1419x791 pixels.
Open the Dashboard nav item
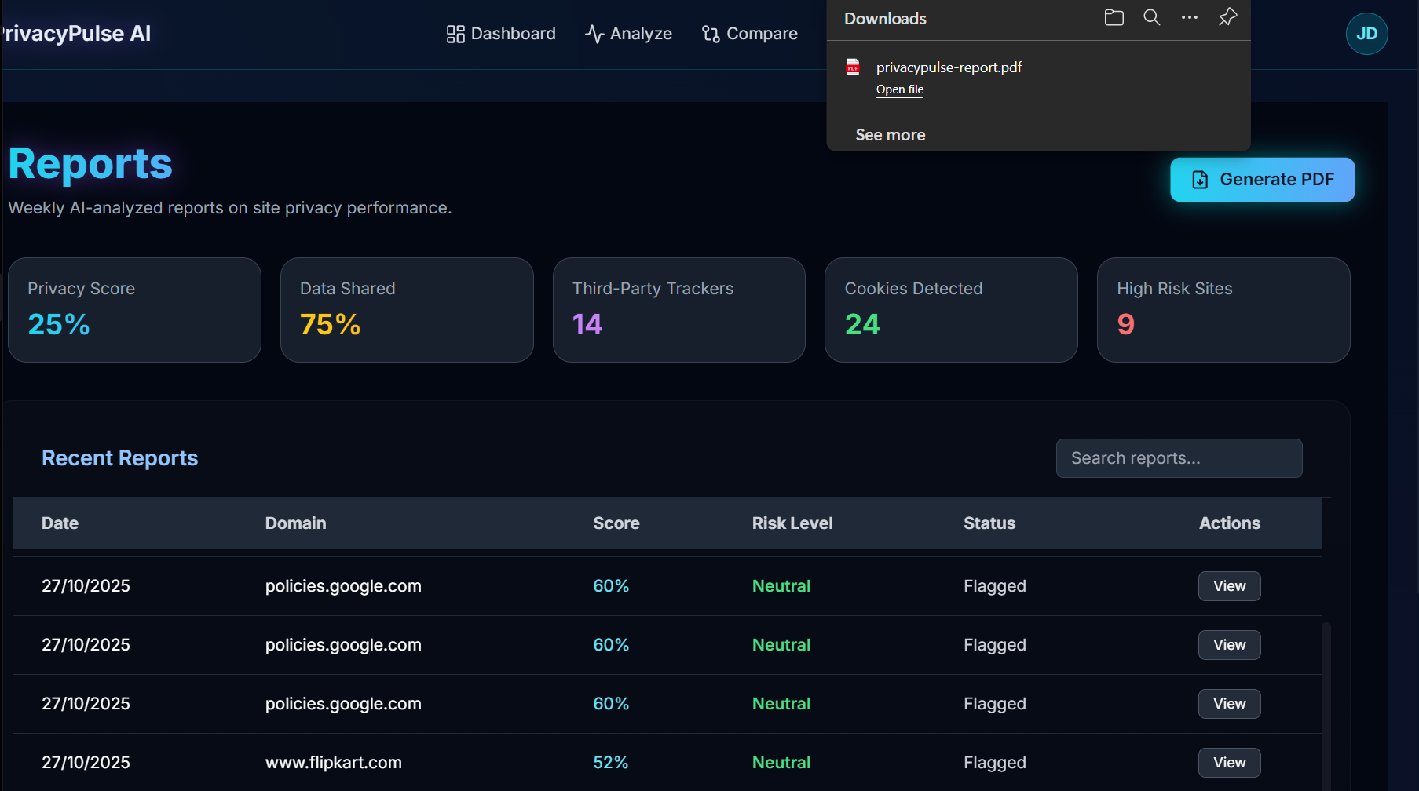click(x=501, y=34)
